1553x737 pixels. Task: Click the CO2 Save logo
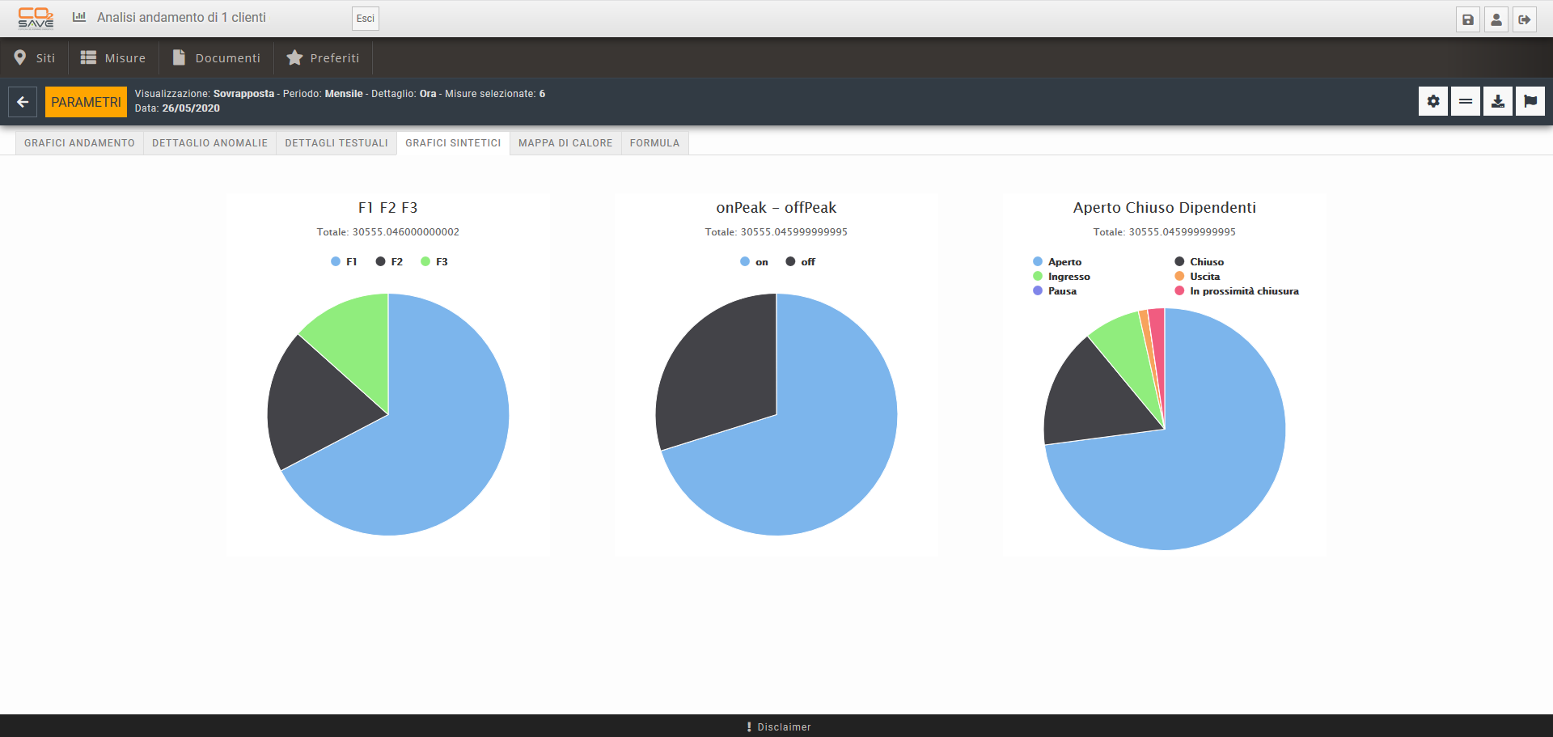click(36, 18)
